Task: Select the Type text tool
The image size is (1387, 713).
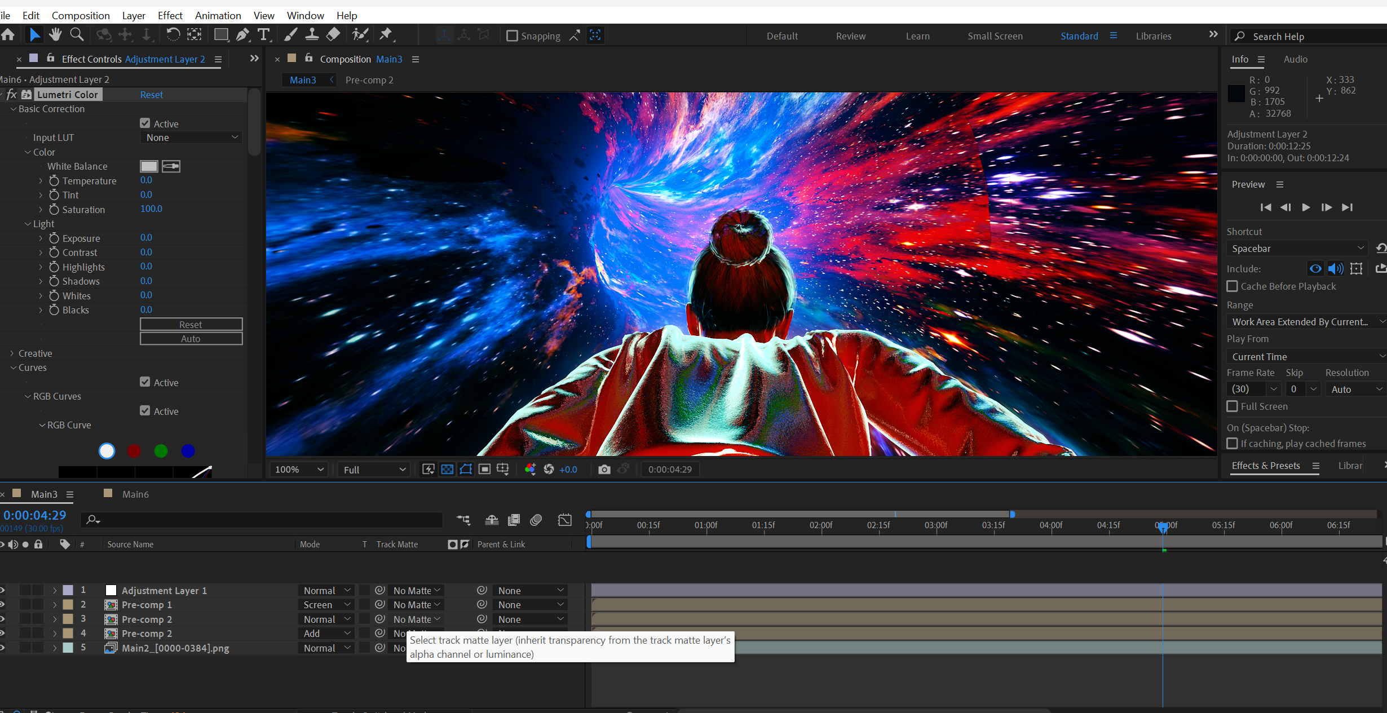Action: (x=263, y=35)
